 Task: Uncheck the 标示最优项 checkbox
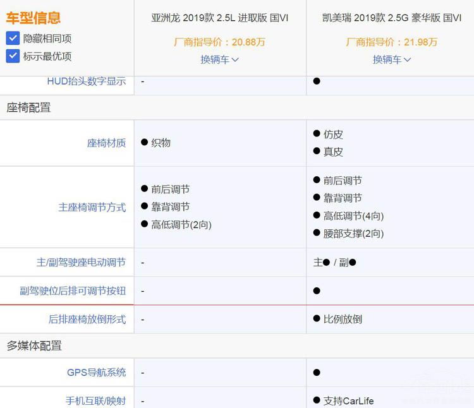tap(13, 56)
